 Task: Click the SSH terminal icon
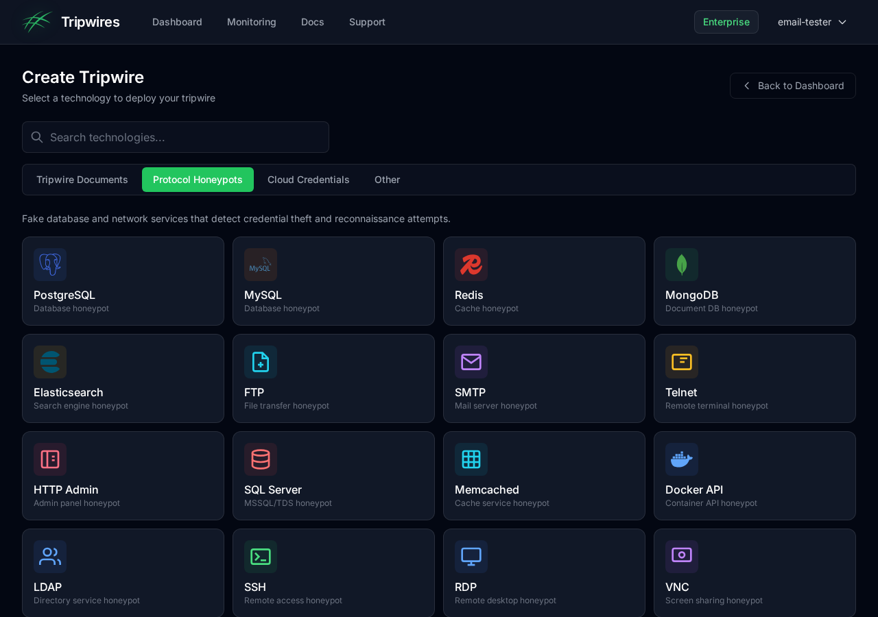(x=261, y=557)
